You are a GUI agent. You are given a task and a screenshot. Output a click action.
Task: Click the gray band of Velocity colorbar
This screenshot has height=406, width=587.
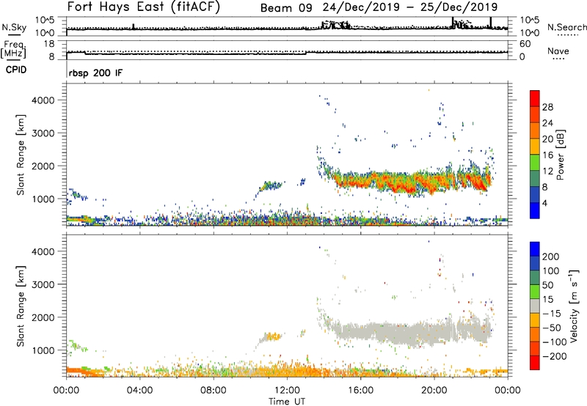click(535, 306)
